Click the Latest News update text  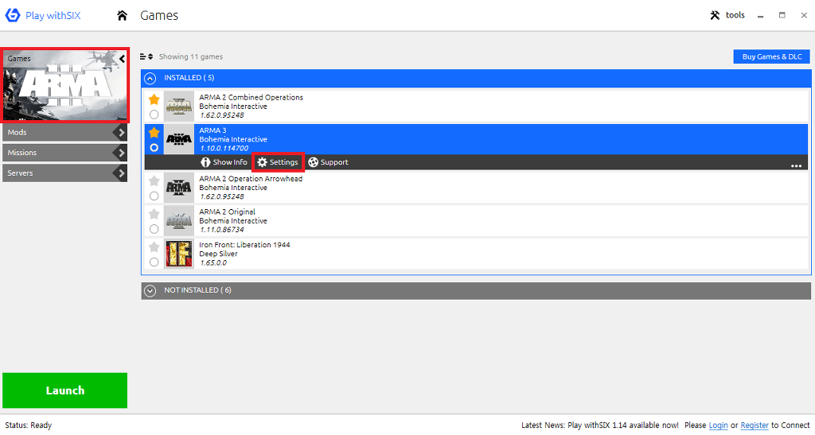pos(600,425)
